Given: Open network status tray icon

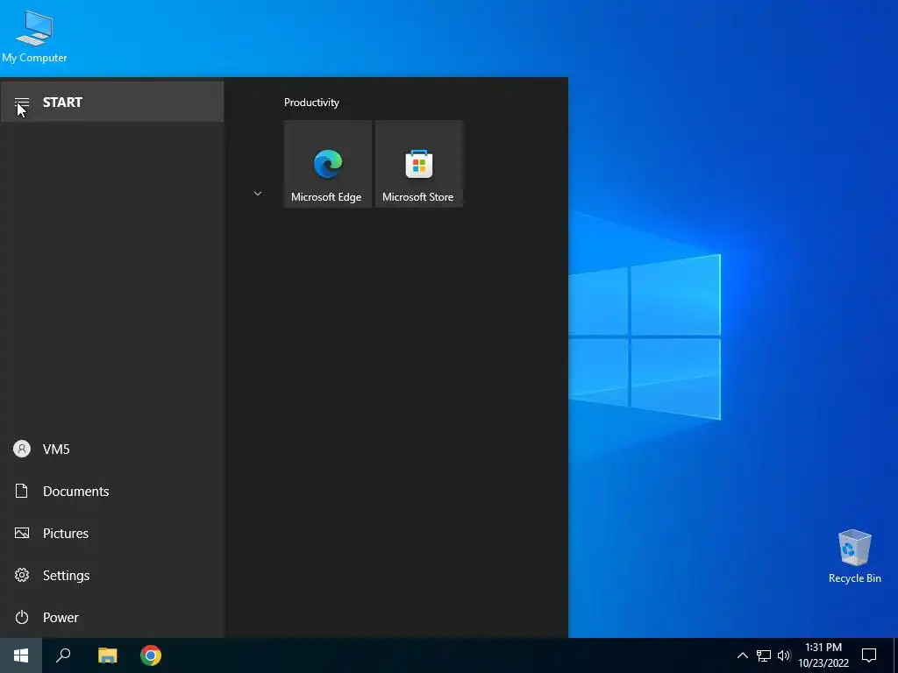Looking at the screenshot, I should pos(764,655).
